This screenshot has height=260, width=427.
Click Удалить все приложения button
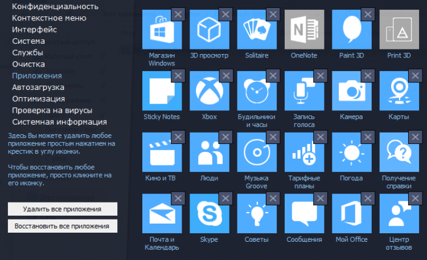click(x=63, y=209)
